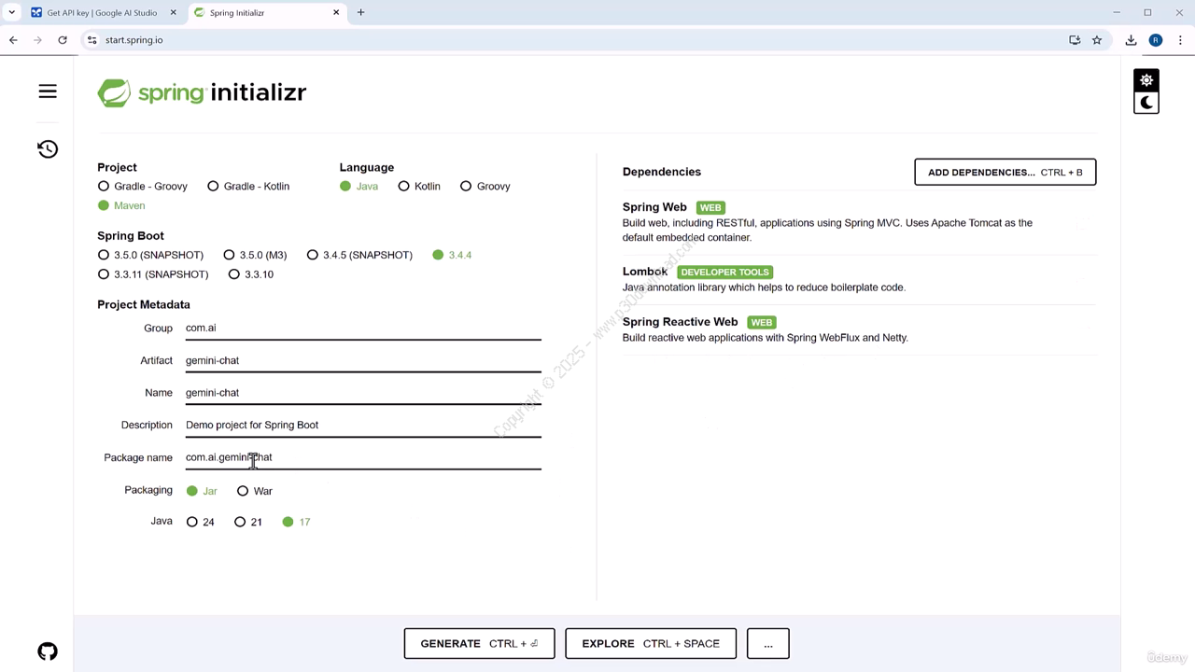This screenshot has height=672, width=1195.
Task: Open the browser profile avatar
Action: click(1156, 40)
